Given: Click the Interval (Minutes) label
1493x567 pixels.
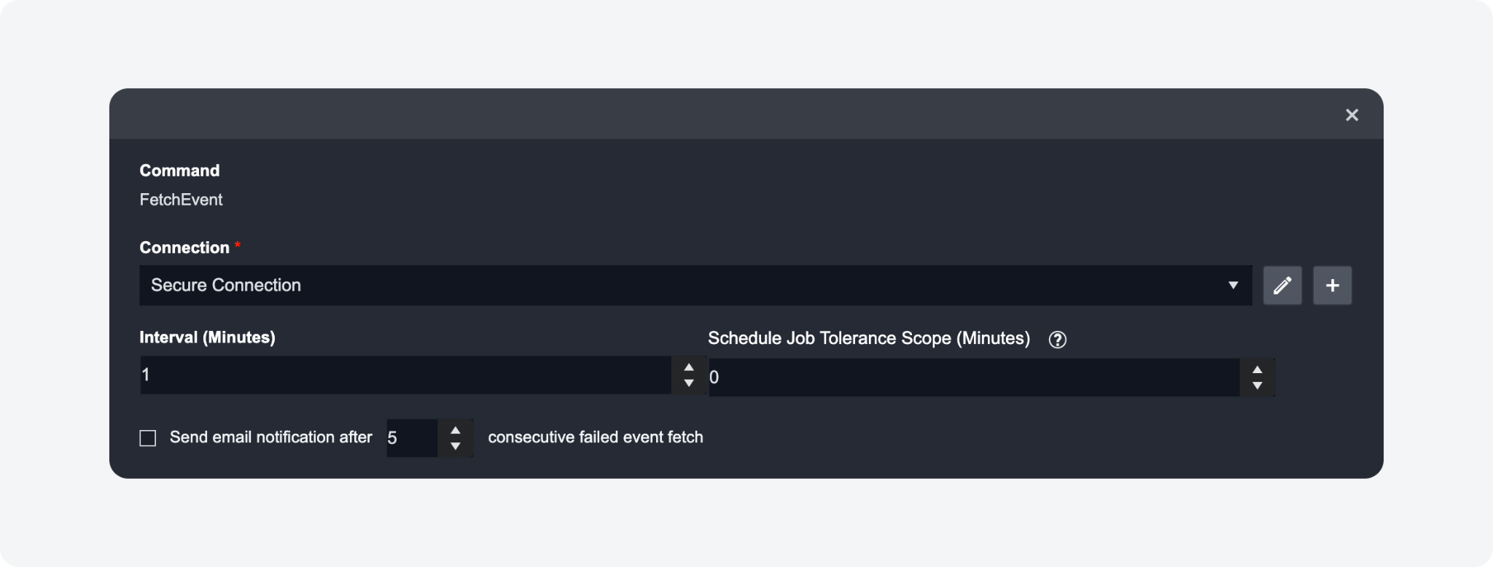Looking at the screenshot, I should pyautogui.click(x=207, y=337).
